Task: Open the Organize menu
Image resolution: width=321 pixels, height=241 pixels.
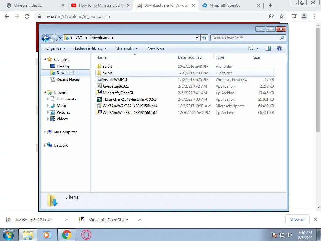Action: (x=56, y=48)
